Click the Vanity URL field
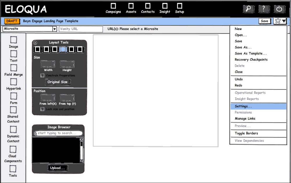291x183 pixels. 81,29
